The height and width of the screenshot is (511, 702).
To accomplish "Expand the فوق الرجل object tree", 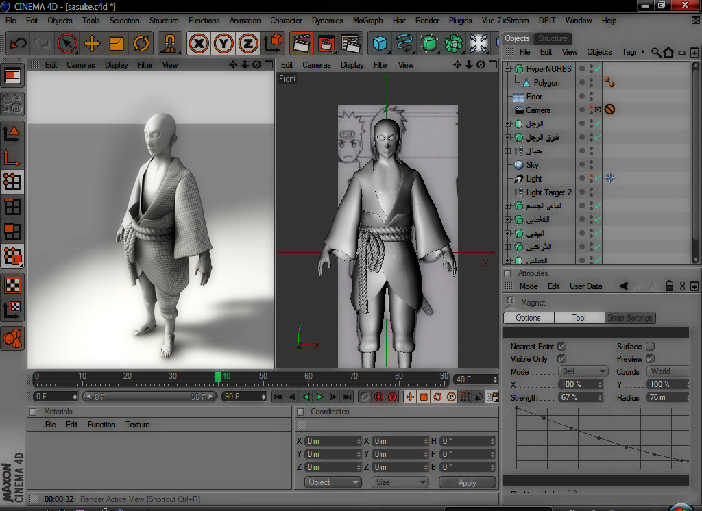I will (508, 138).
